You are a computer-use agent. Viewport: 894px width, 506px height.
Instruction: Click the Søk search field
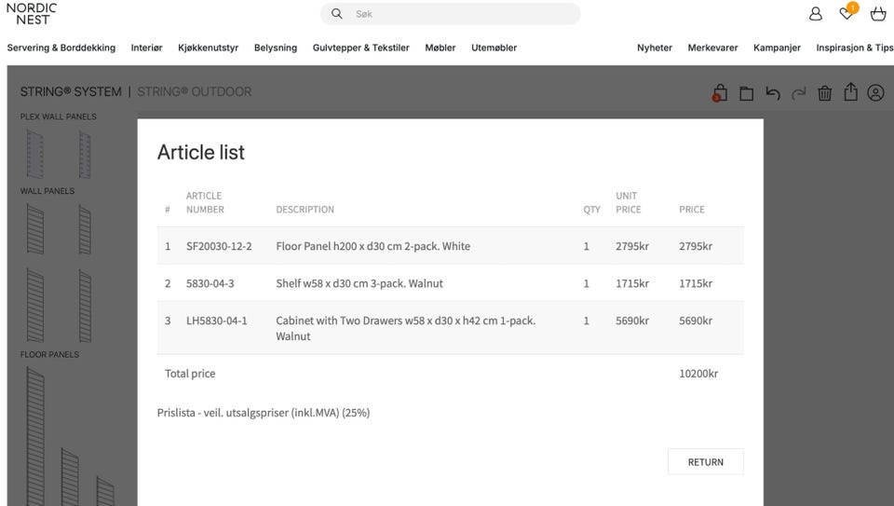(x=456, y=14)
